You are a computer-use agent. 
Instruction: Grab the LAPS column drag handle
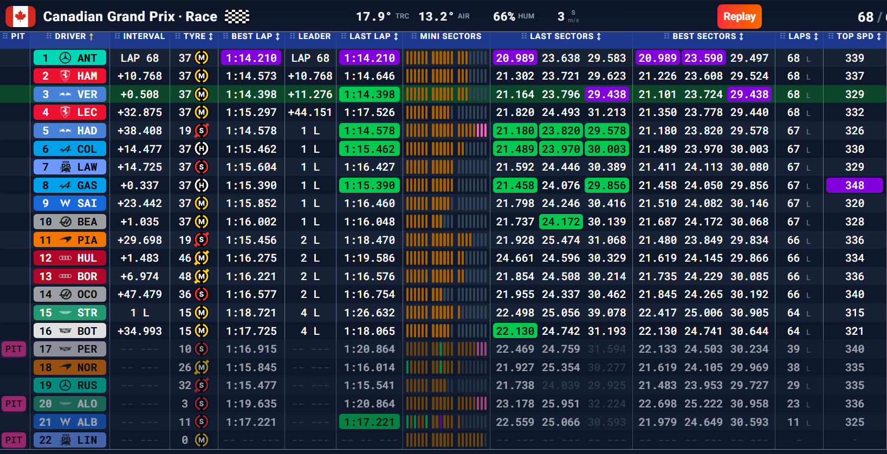(782, 36)
